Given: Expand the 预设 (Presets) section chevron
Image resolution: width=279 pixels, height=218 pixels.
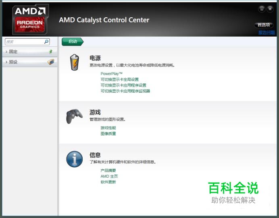Looking at the screenshot, I should [6, 62].
